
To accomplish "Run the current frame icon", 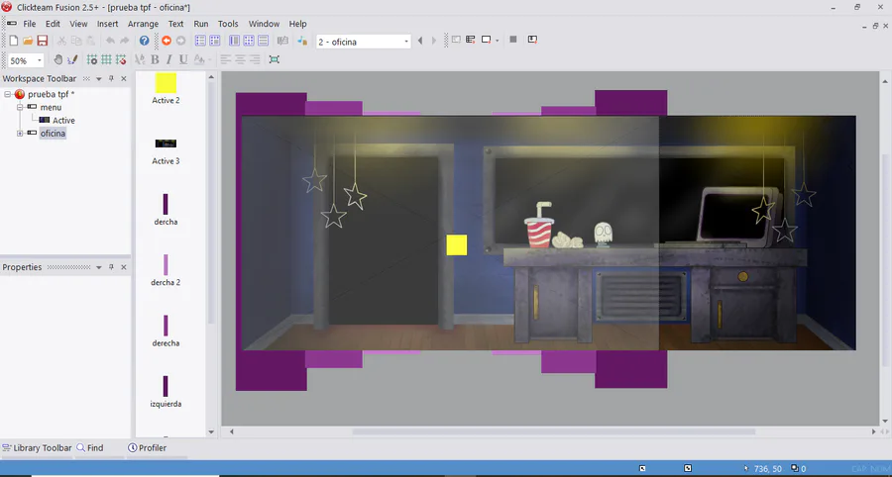I will tap(487, 40).
